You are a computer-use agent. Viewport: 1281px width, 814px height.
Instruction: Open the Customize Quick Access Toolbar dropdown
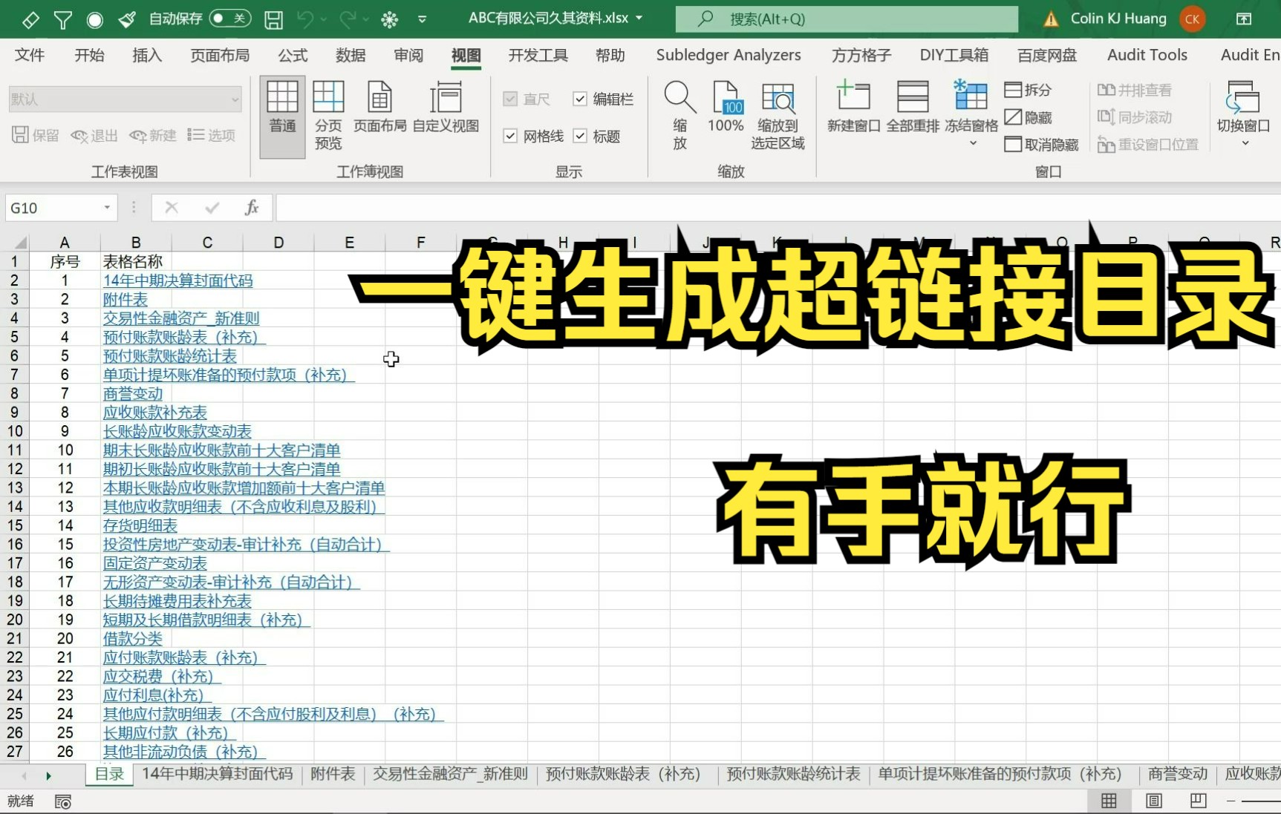(422, 19)
